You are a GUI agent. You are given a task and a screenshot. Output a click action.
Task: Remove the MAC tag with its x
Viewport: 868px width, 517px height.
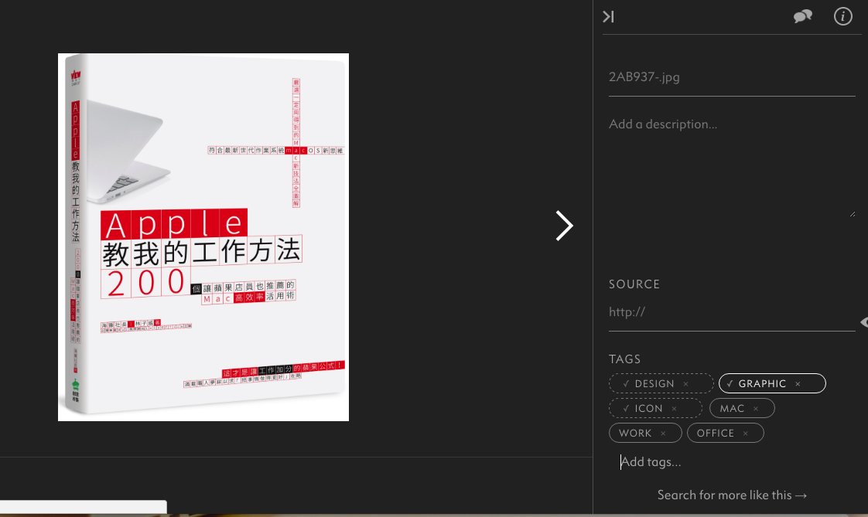point(756,409)
